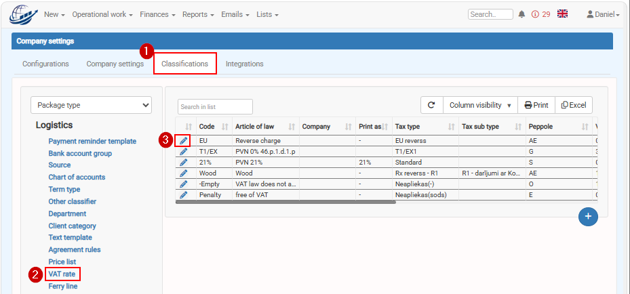Viewport: 630px width, 294px height.
Task: Refresh the list with the reload icon
Action: tap(431, 105)
